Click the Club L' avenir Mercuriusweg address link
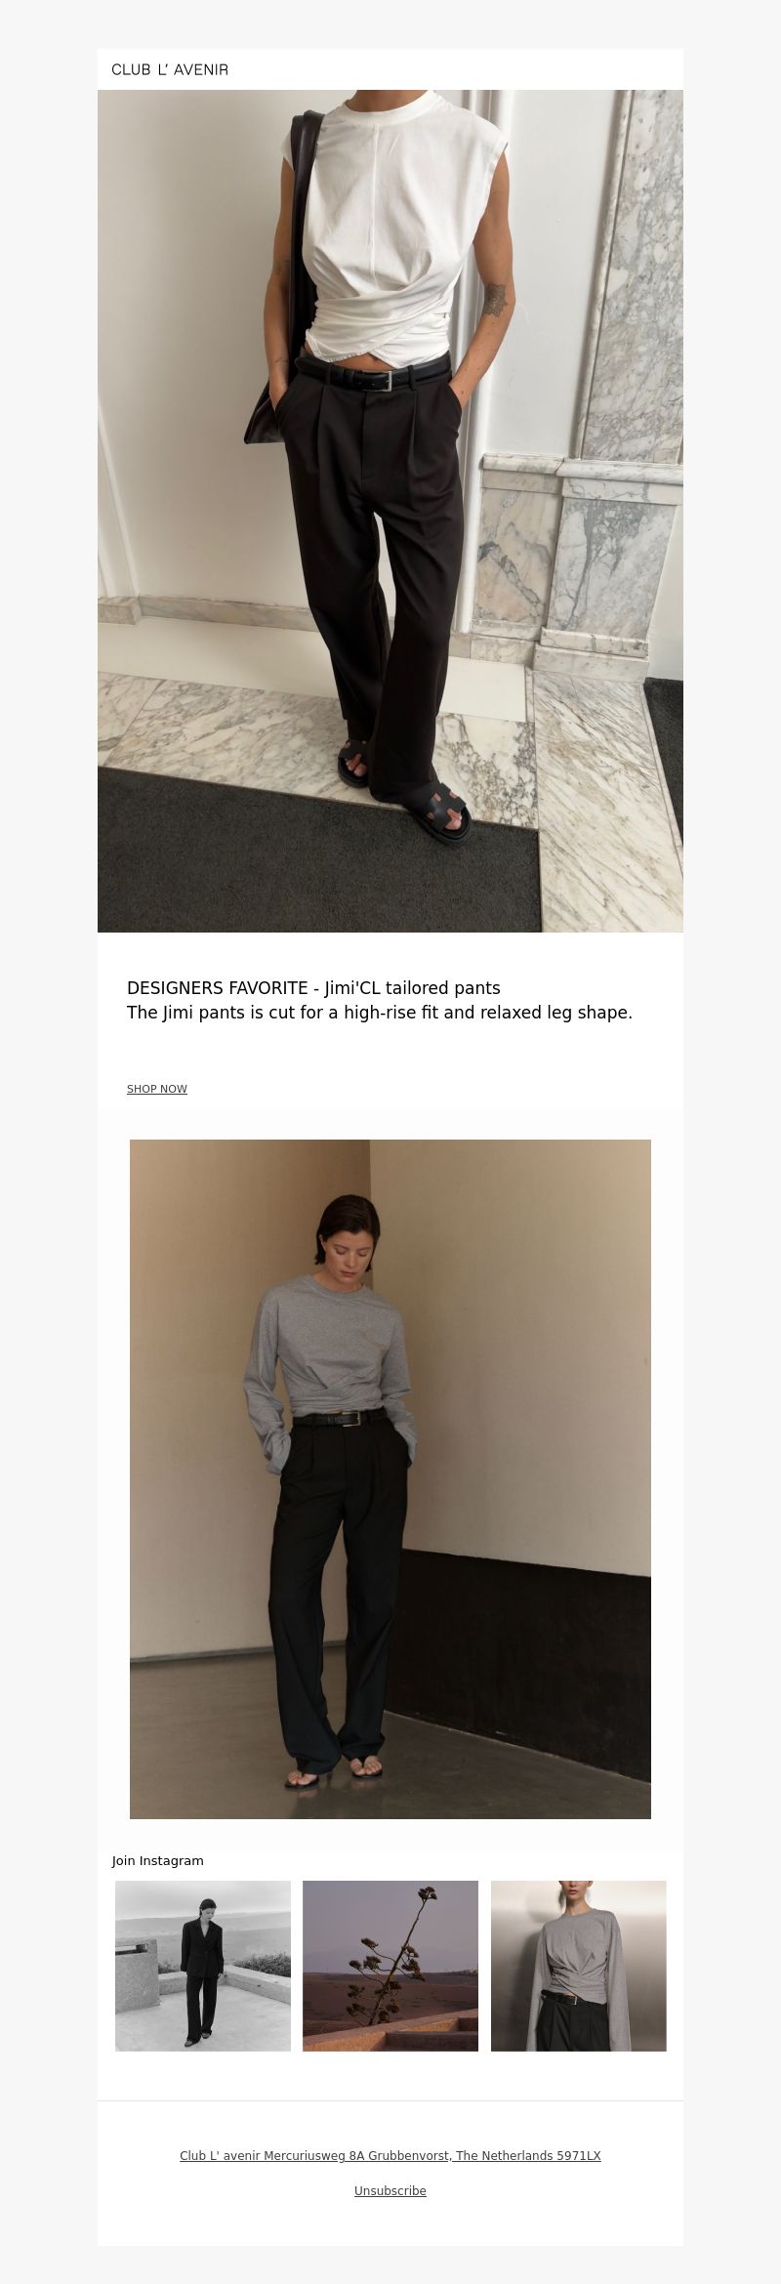The image size is (781, 2284). 390,2155
